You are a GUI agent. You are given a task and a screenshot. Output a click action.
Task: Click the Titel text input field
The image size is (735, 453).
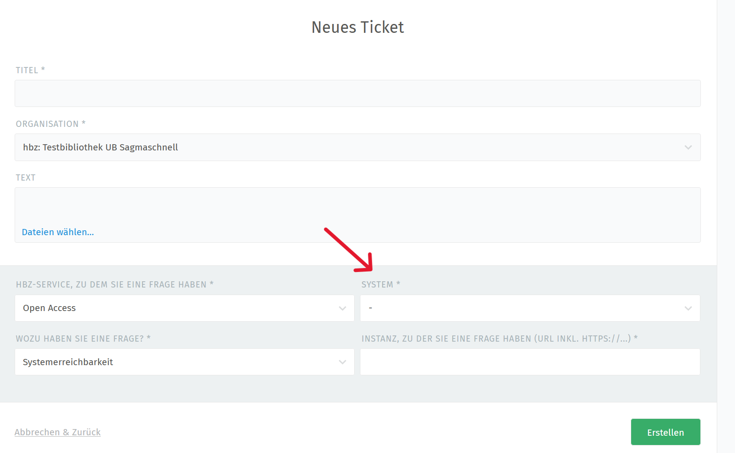[357, 93]
